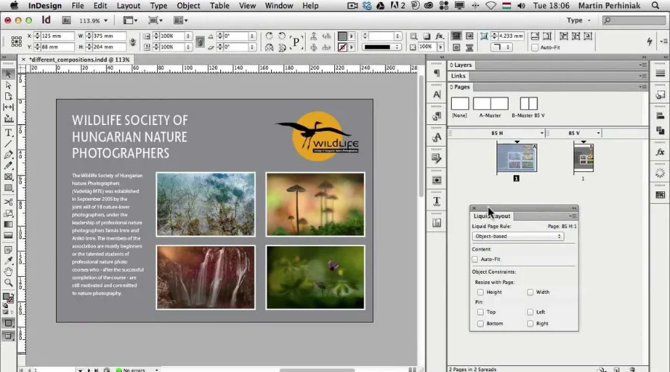Enable Auto-Fit in Liquid Layout panel
The height and width of the screenshot is (372, 670).
475,259
